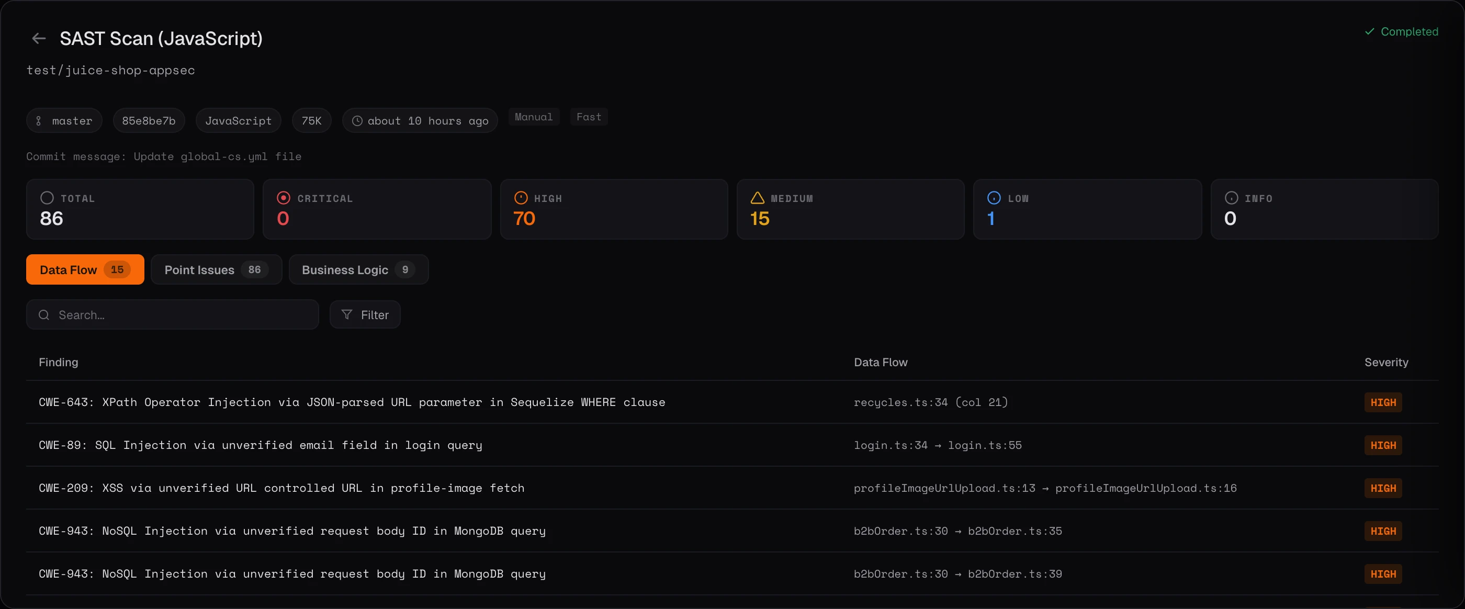Viewport: 1465px width, 609px height.
Task: Select the MEDIUM 15 summary card
Action: pos(850,209)
